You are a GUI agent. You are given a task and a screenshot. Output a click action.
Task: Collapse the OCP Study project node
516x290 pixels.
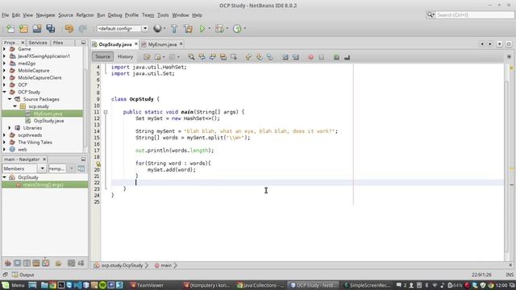coord(4,92)
